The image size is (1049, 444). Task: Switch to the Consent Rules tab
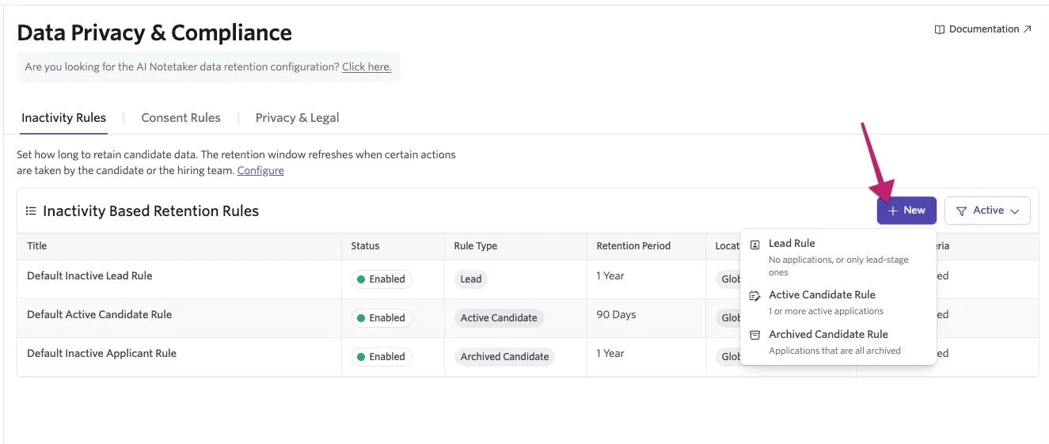pyautogui.click(x=181, y=118)
